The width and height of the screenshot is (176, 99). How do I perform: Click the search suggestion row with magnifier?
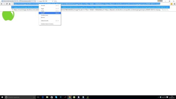click(90, 10)
